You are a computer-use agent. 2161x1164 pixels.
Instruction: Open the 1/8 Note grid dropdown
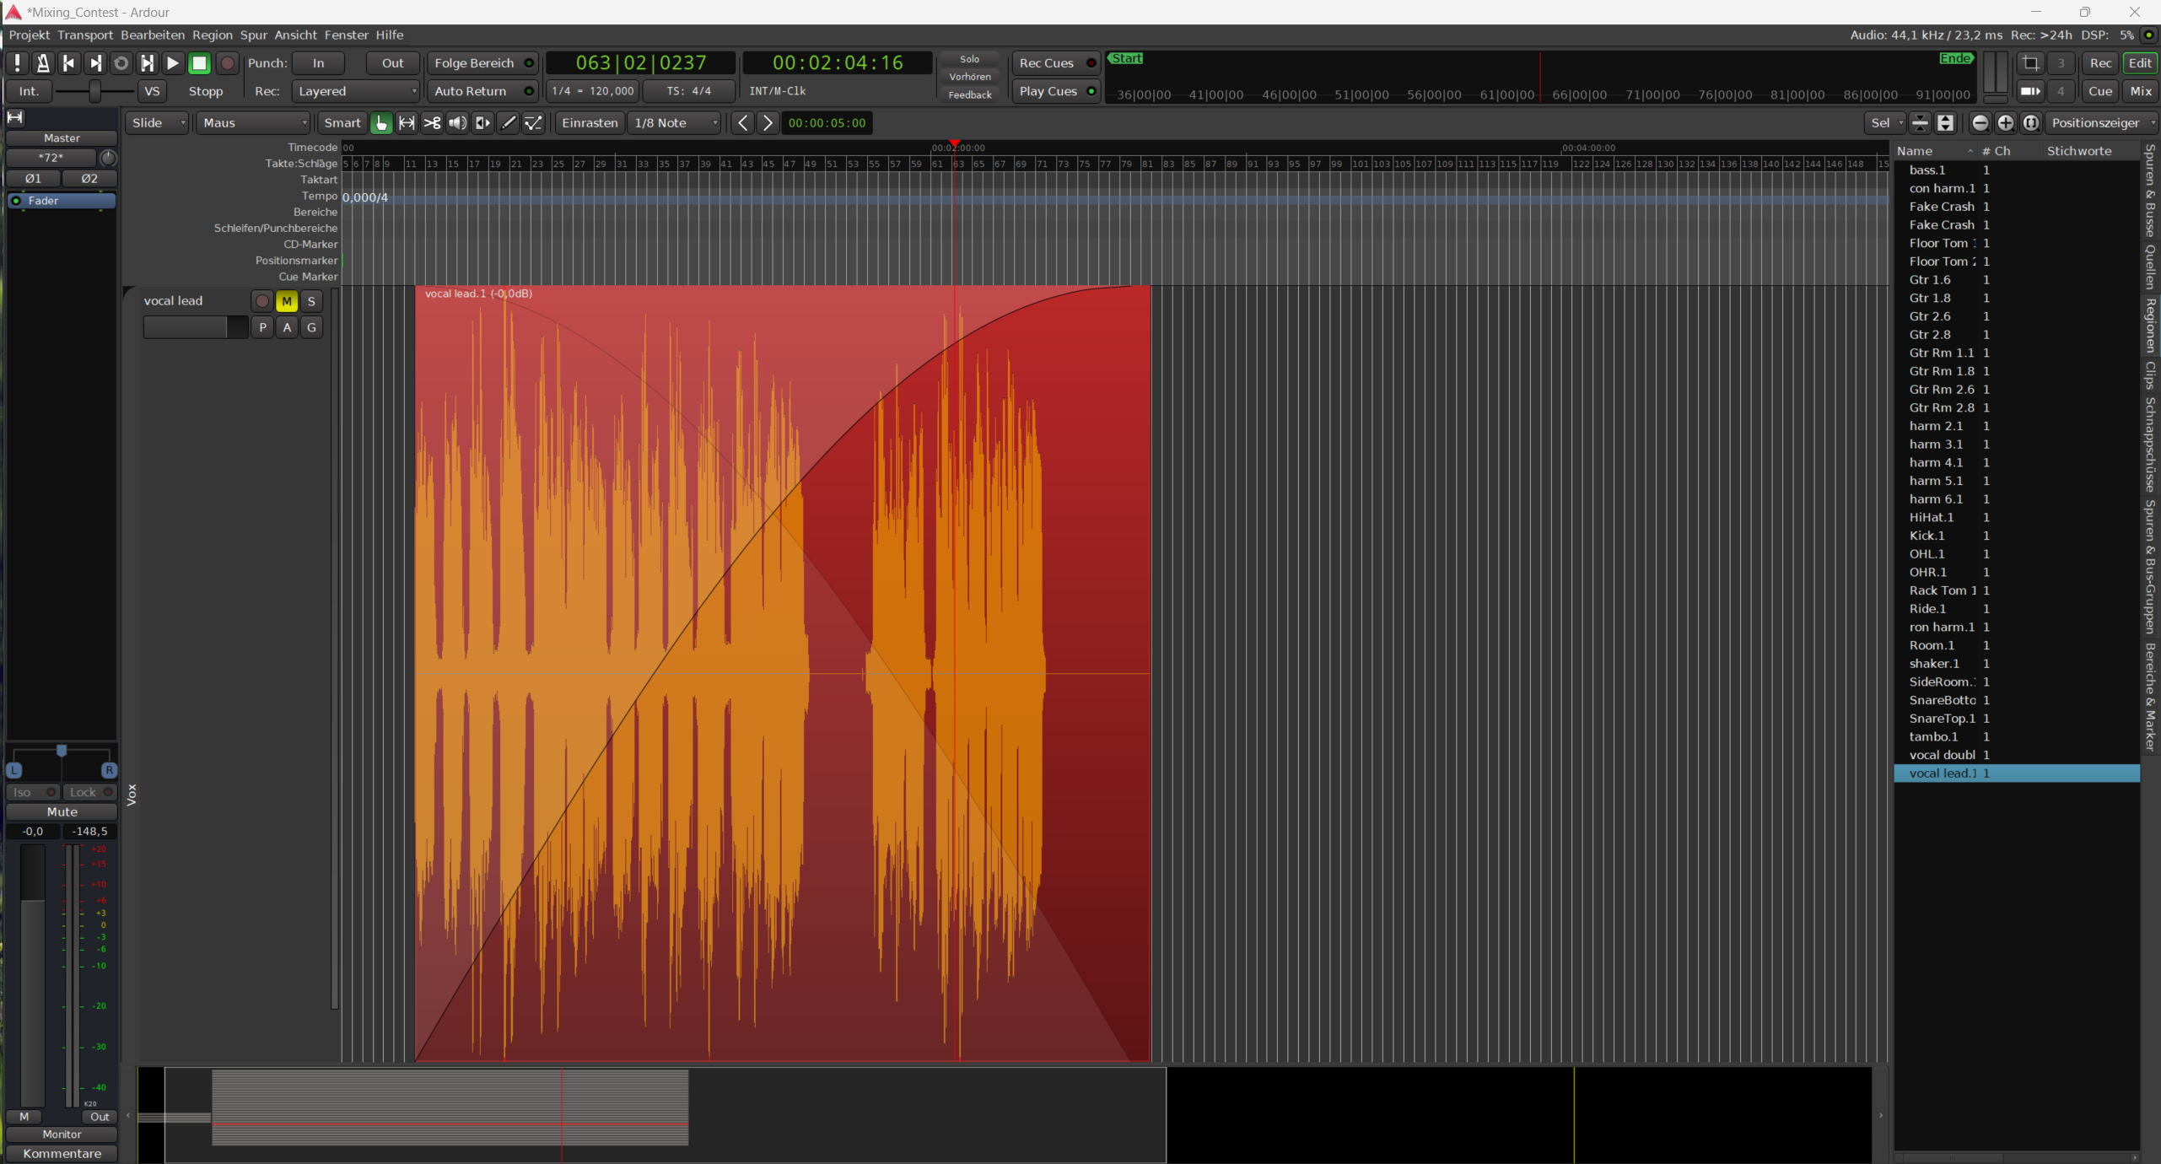[x=676, y=123]
